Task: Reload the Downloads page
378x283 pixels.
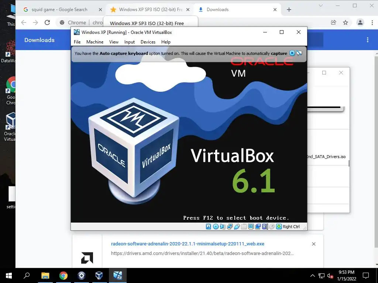Action: (47, 22)
